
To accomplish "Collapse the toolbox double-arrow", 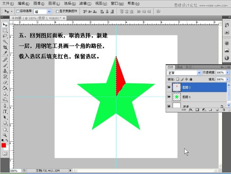I will 2,17.
